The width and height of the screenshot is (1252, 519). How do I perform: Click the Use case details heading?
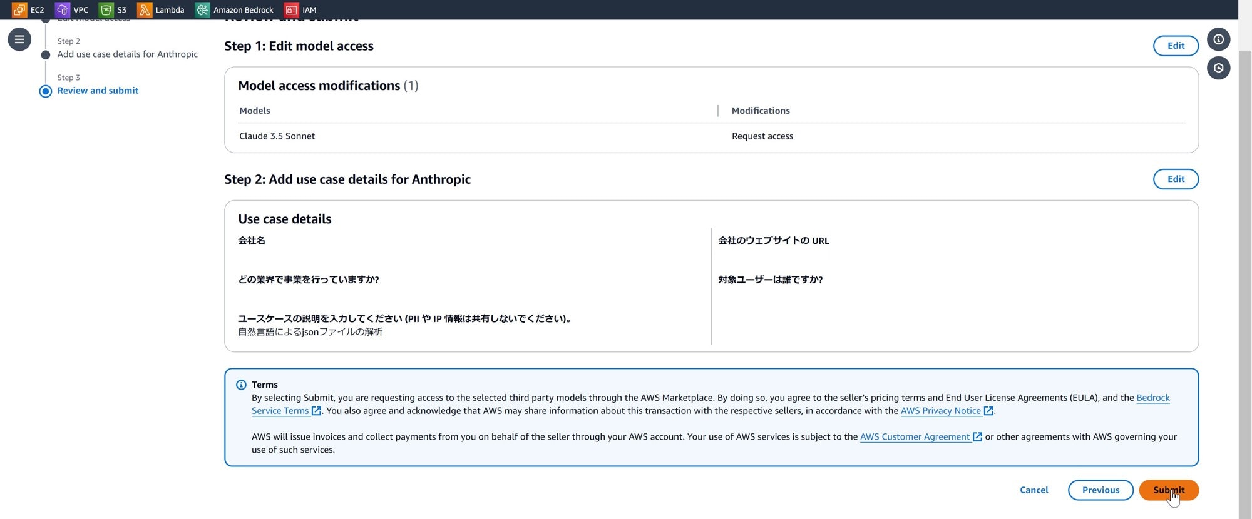(285, 219)
